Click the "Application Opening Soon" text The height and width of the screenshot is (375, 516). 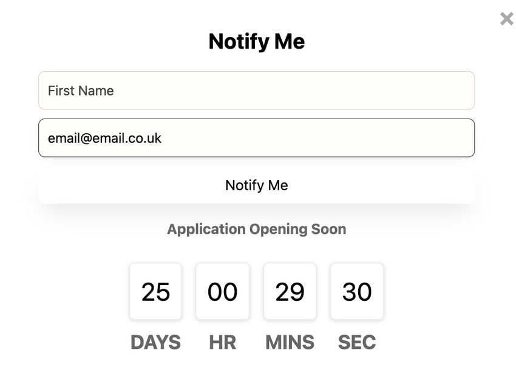click(256, 229)
